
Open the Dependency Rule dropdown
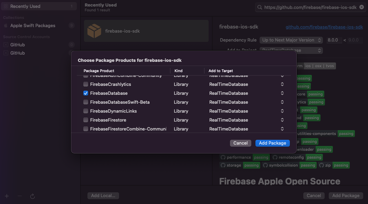(291, 40)
